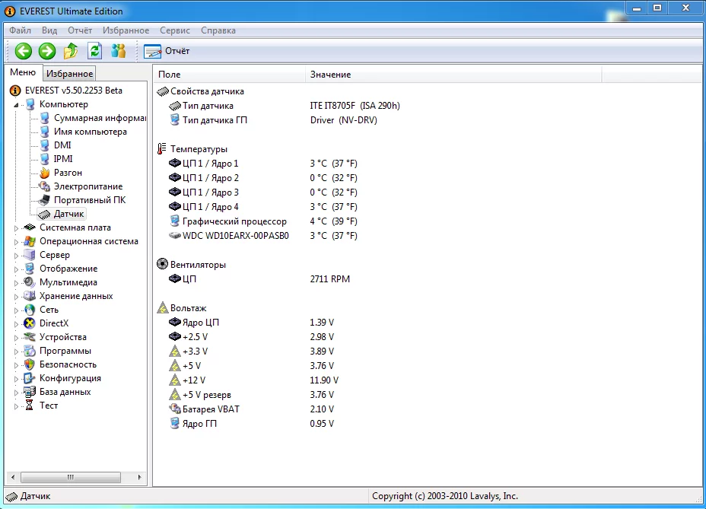
Task: Click the green Forward arrow toolbar icon
Action: [47, 51]
